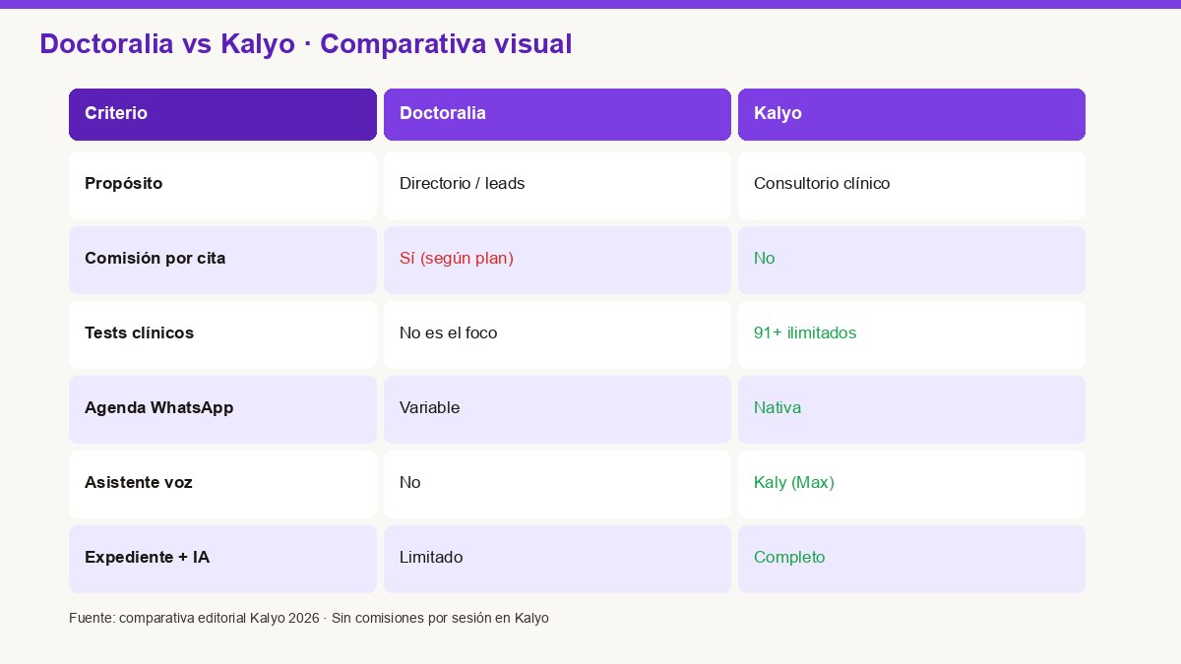Select the 'Kaly (Max)' cell
Image resolution: width=1181 pixels, height=664 pixels.
click(911, 484)
